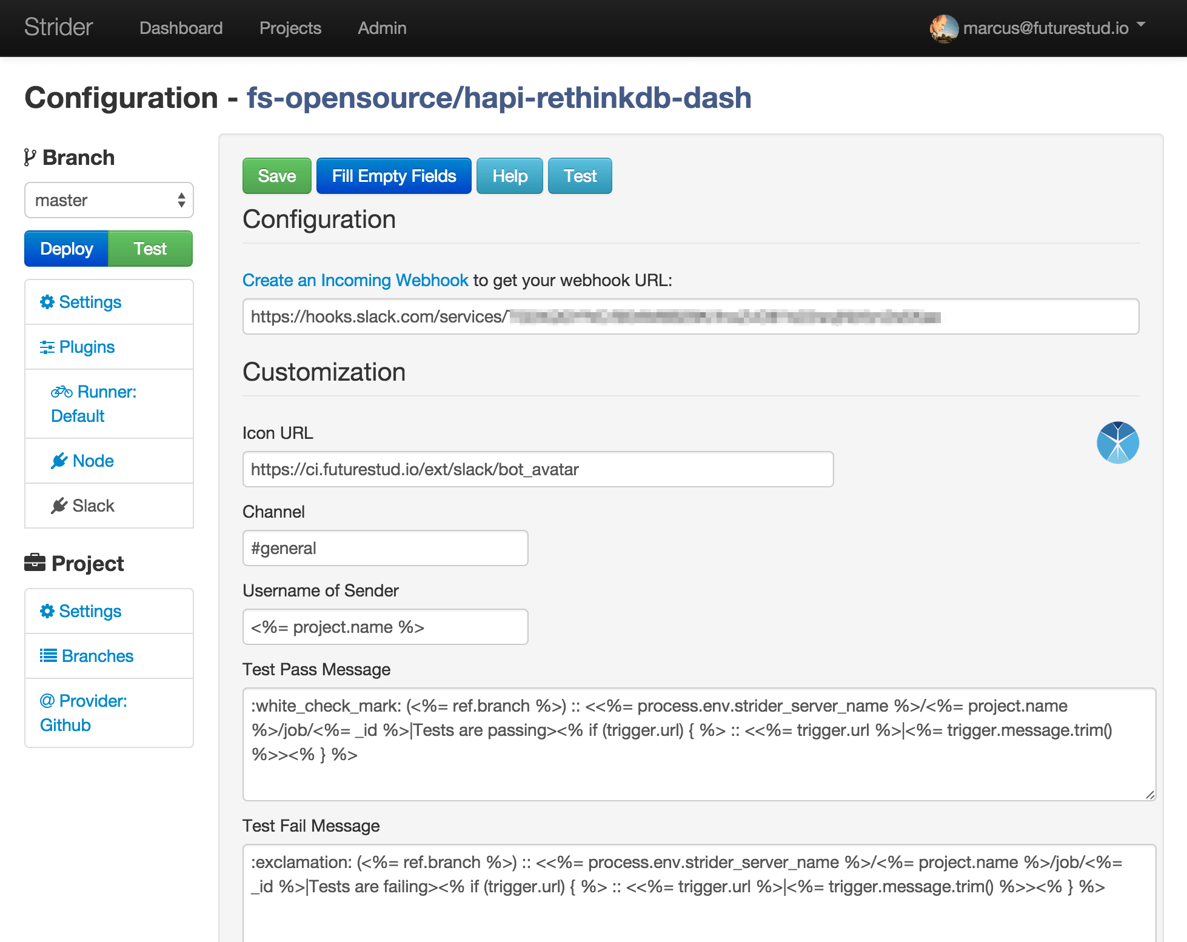Screen dimensions: 1187x942
Task: Open branch Settings tab
Action: pos(109,302)
